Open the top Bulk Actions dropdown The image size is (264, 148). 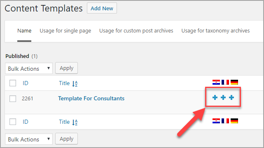click(29, 68)
